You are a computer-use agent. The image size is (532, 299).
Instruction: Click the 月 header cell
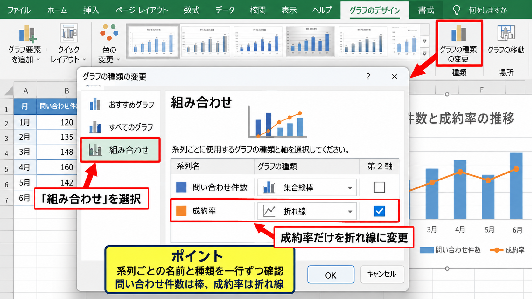[25, 106]
